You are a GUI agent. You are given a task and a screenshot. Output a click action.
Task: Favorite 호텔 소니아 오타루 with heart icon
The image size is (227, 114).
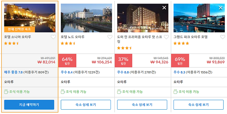pos(53,37)
